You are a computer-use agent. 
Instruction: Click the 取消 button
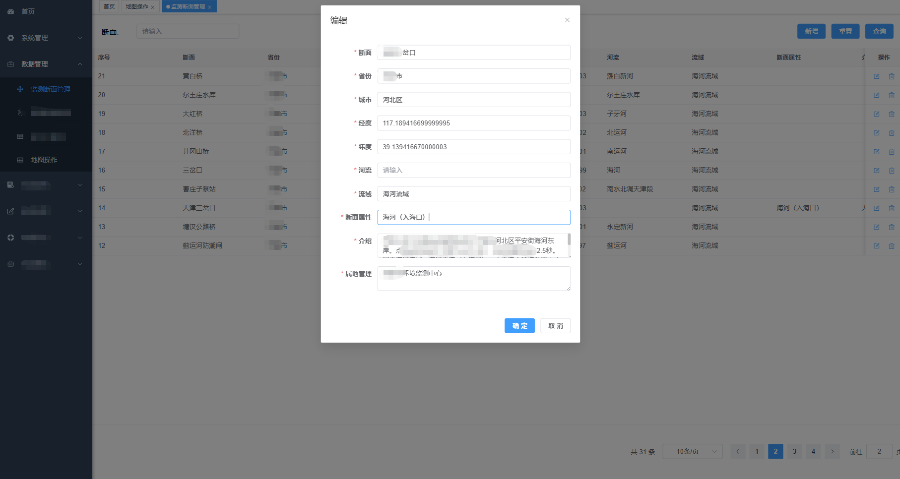(555, 326)
